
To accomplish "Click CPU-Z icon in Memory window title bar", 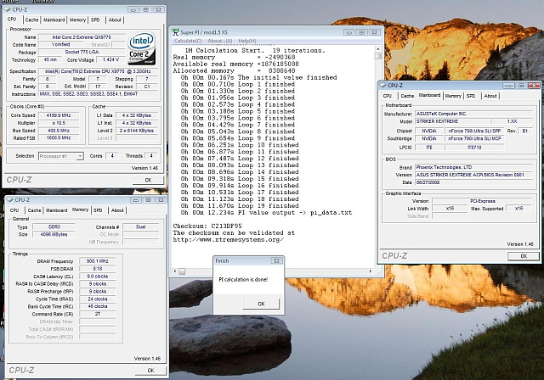I will click(10, 199).
